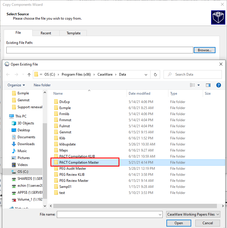Click the Up one level arrow

pos(29,74)
